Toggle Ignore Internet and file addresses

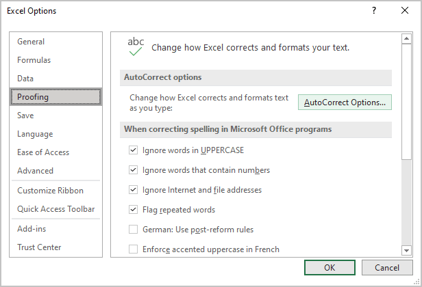point(133,190)
